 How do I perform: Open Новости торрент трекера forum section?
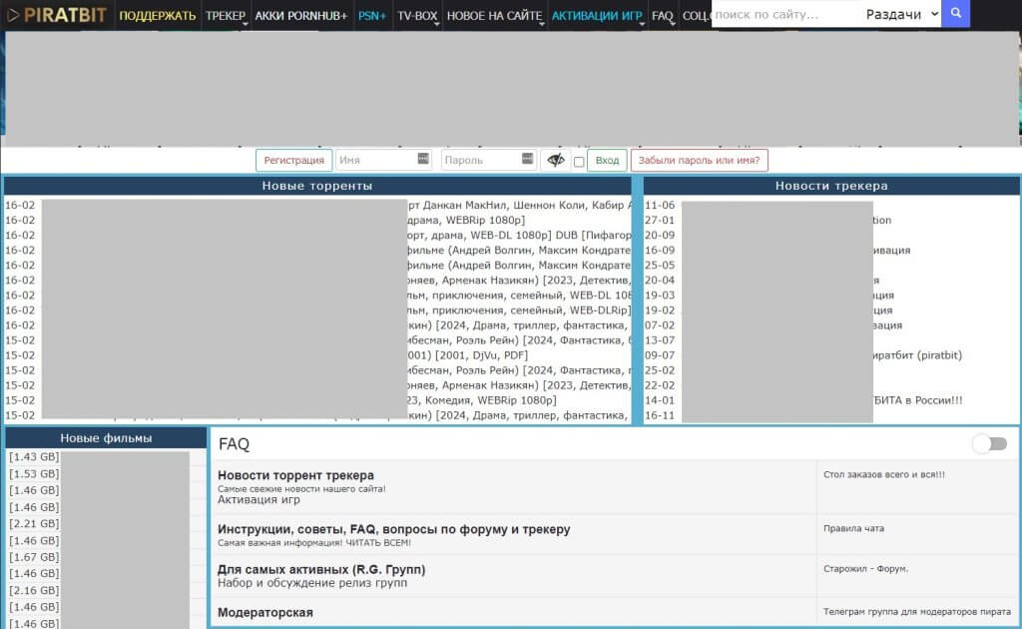(295, 475)
